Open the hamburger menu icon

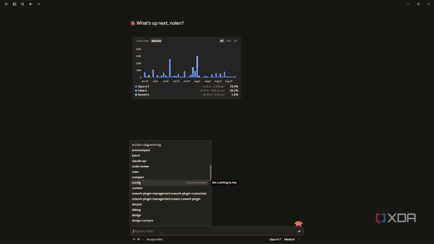click(6, 4)
